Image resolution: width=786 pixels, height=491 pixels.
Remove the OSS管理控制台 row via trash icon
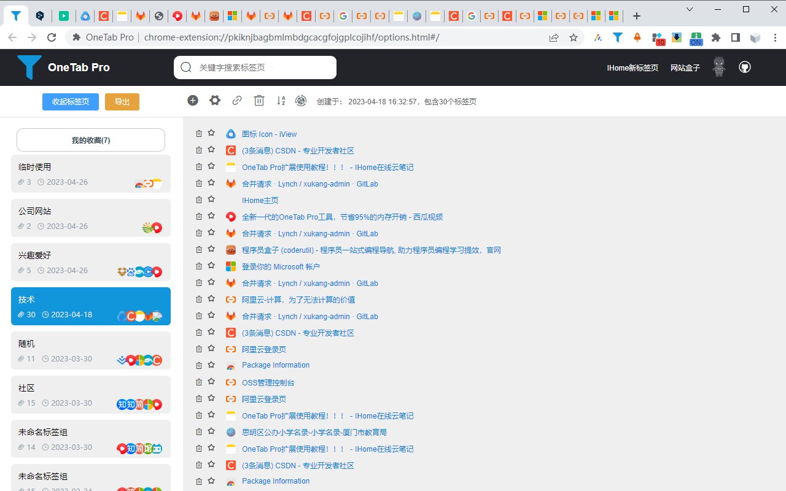point(199,382)
